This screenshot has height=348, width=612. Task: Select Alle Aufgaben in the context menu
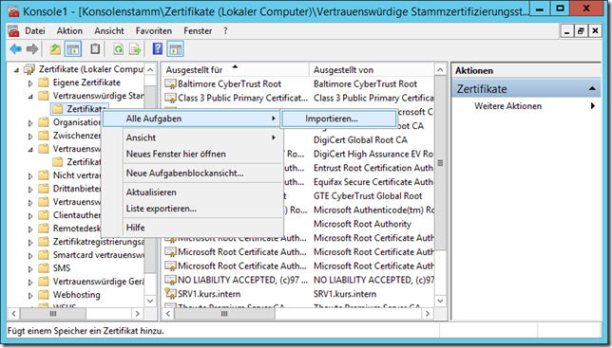pos(191,119)
